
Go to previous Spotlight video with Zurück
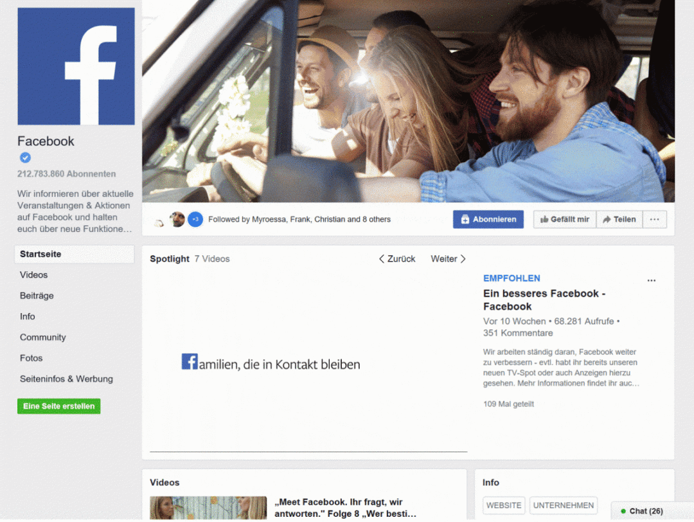point(397,259)
